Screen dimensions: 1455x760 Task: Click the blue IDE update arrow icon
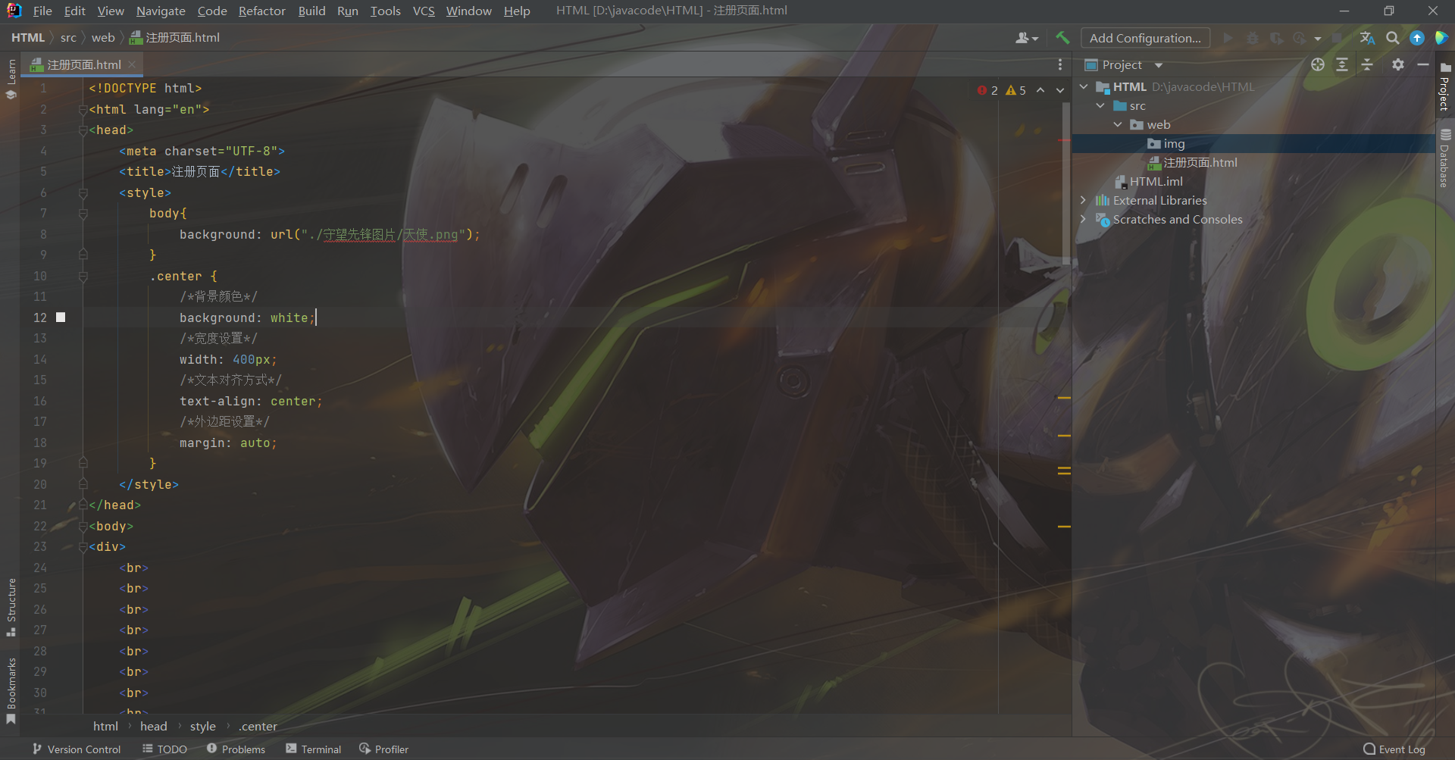click(1417, 38)
